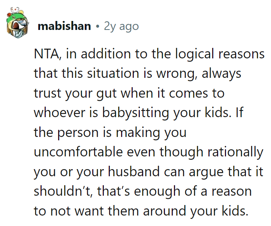Click the mabishan username link
271x226 pixels.
[64, 26]
